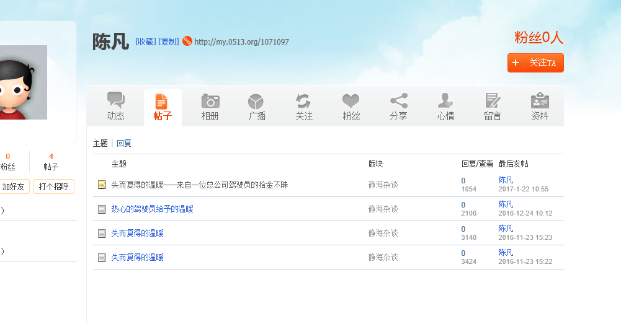Select the 主题 sub-tab filter
This screenshot has height=324, width=621.
click(101, 143)
